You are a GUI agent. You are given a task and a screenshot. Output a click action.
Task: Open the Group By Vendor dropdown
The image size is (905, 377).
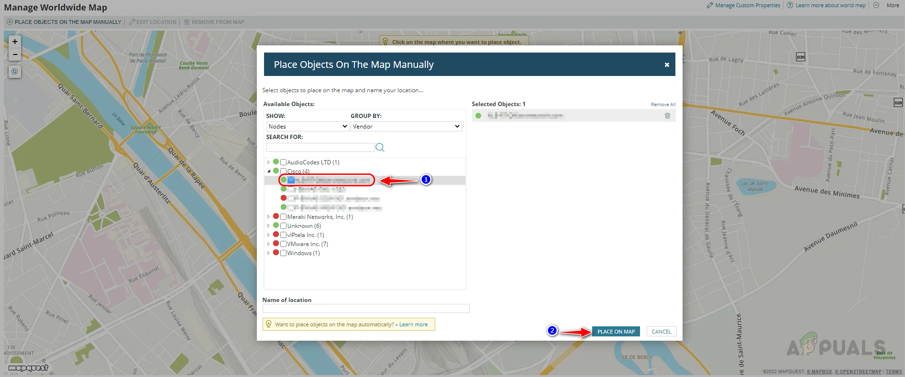(x=406, y=127)
